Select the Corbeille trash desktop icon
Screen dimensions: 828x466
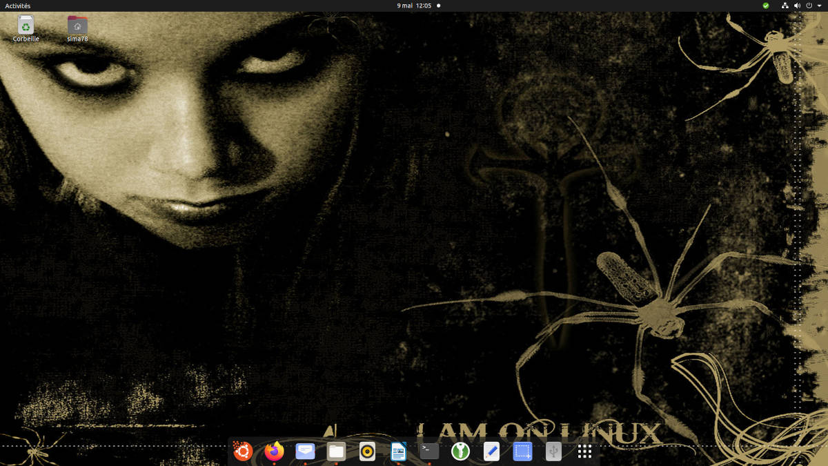26,26
